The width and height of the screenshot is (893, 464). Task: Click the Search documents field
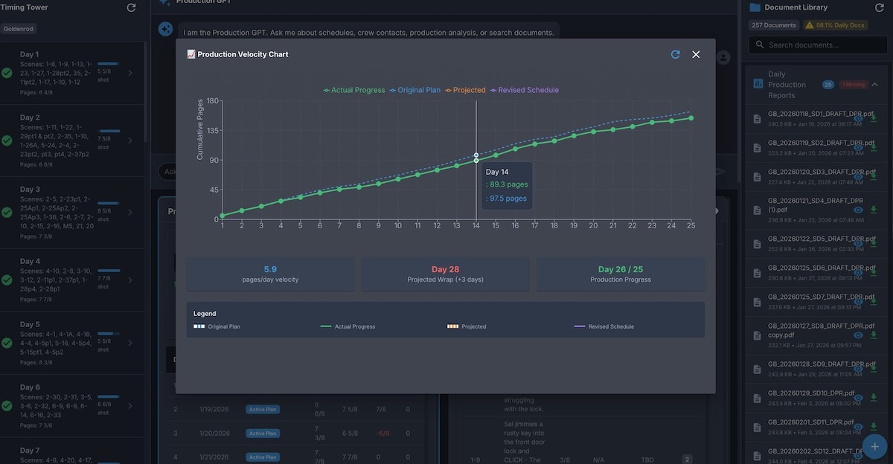[x=816, y=45]
